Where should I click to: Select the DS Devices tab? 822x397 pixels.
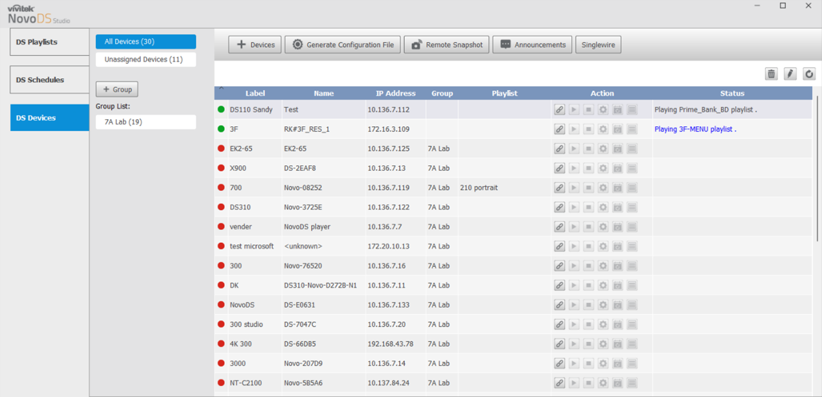[x=49, y=118]
